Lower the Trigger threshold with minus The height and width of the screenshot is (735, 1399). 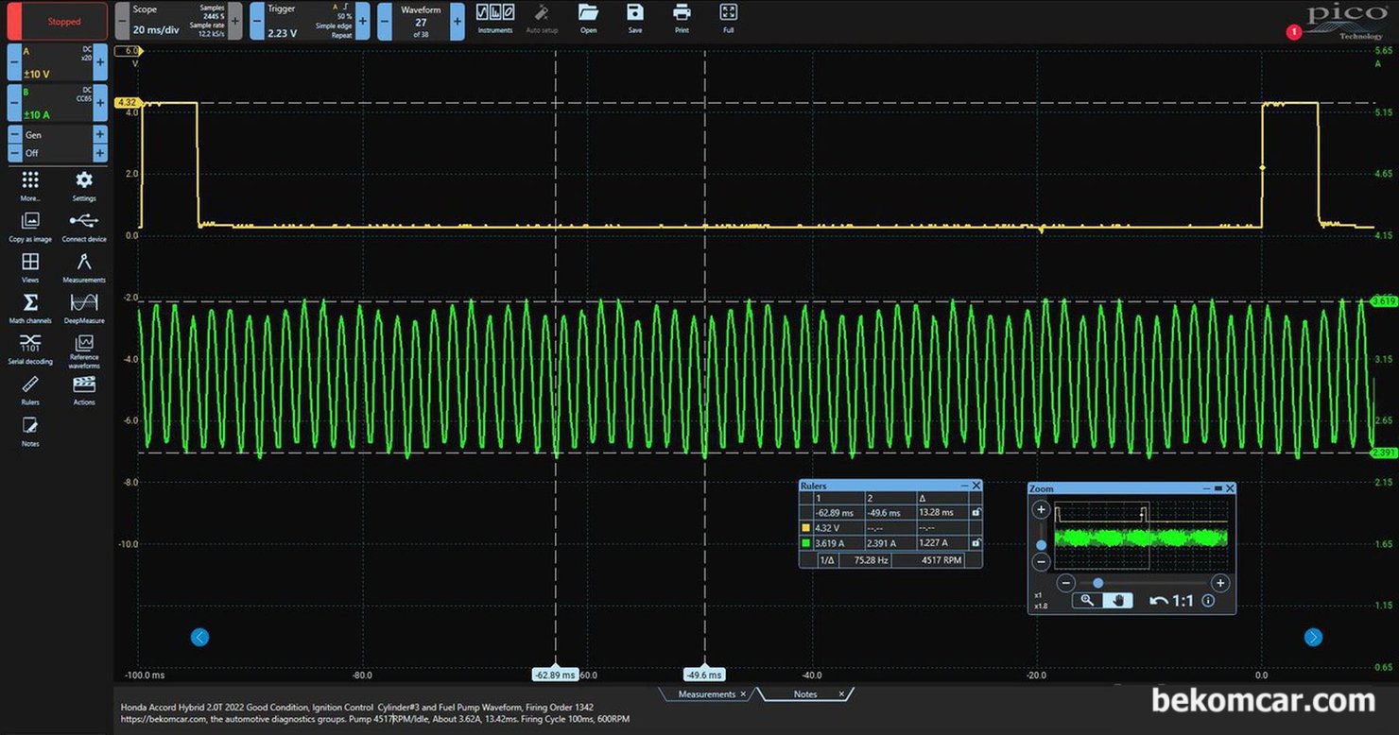pyautogui.click(x=257, y=21)
